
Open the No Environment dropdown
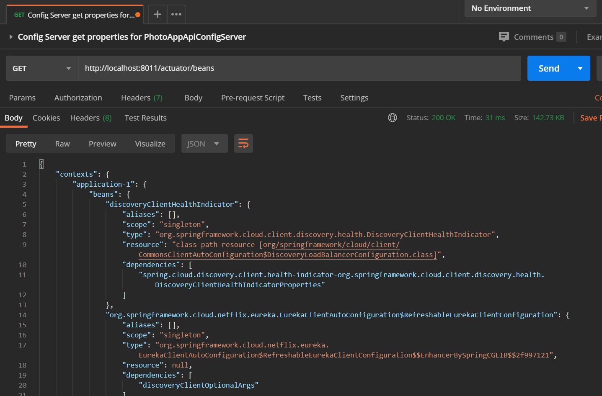pyautogui.click(x=530, y=8)
